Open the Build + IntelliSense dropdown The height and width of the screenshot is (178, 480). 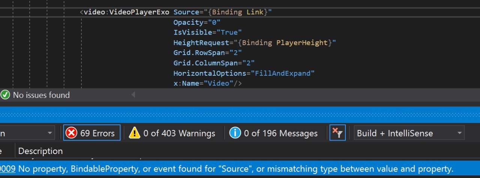tap(409, 133)
